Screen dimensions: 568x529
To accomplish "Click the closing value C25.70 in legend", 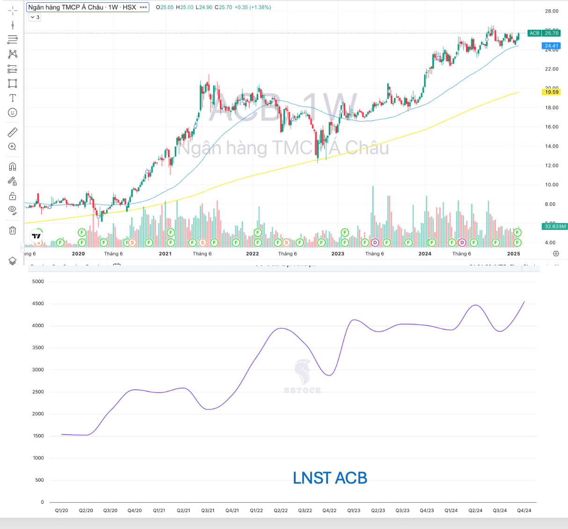I will coord(223,7).
